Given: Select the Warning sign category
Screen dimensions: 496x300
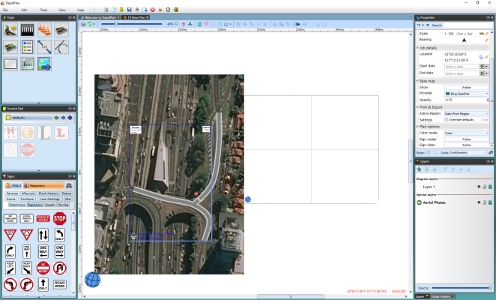Looking at the screenshot, I should 63,205.
